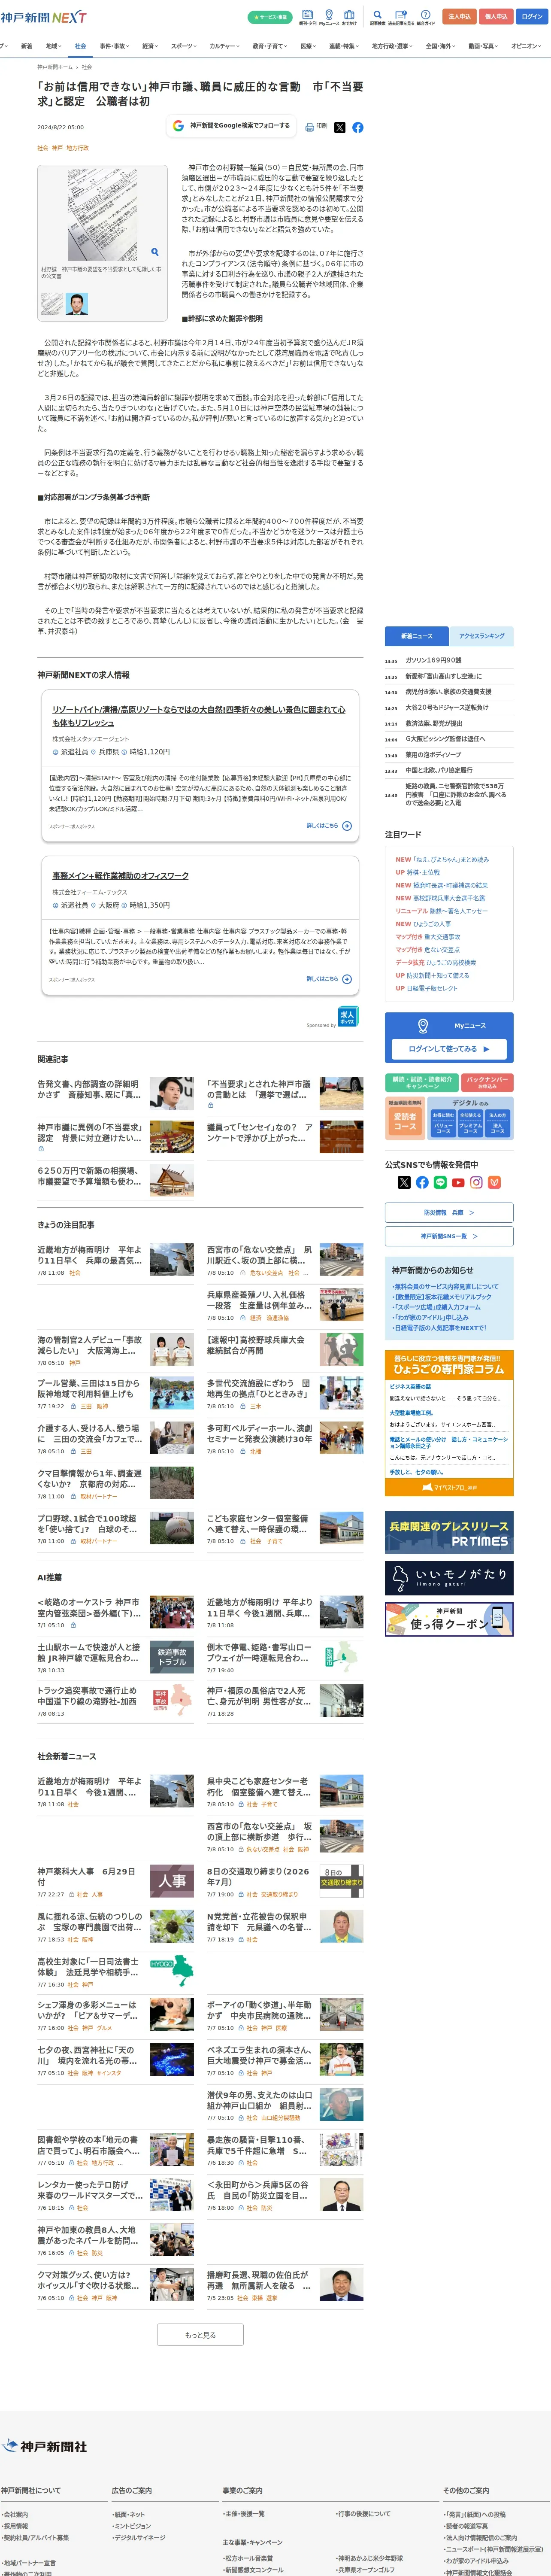Share the article on X below the headline
Screen dimensions: 551x2576
click(340, 128)
